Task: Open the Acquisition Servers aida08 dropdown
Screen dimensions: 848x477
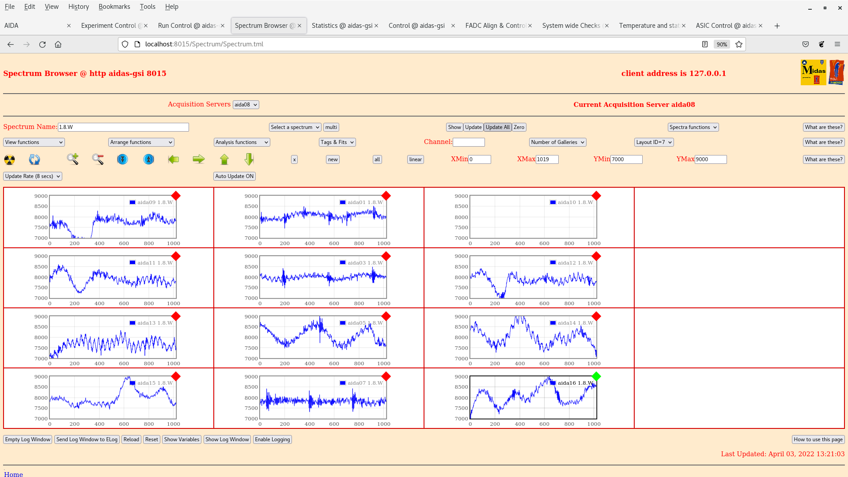Action: tap(246, 105)
